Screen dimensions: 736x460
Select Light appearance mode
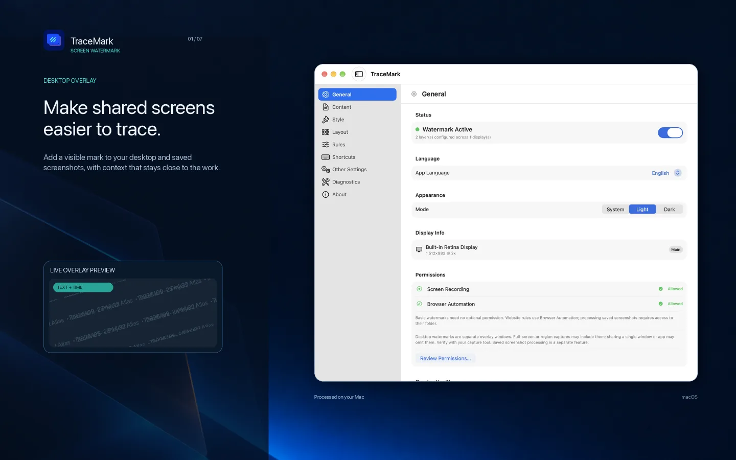pos(642,210)
